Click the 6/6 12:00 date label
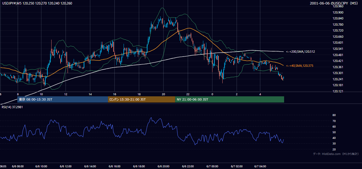The height and width of the screenshot is (169, 362). tap(66, 166)
